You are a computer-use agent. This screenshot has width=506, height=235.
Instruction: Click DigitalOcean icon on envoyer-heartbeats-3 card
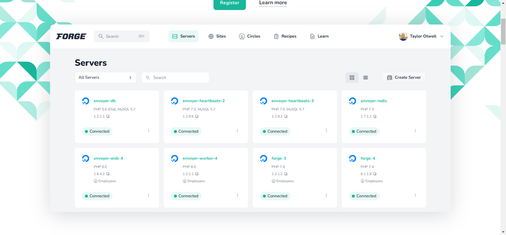coord(264,101)
